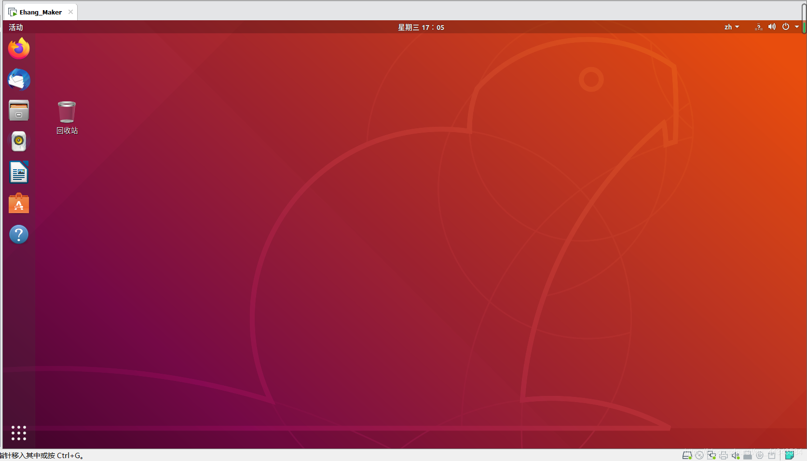Image resolution: width=807 pixels, height=461 pixels.
Task: Click the USB device status icon
Action: 748,455
